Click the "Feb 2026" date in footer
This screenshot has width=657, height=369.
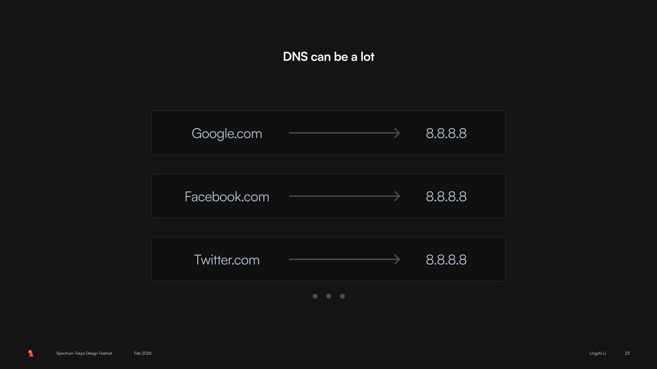(143, 353)
